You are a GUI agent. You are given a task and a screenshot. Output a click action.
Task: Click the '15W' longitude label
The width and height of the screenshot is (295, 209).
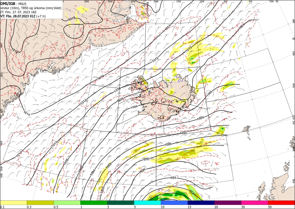coord(179,1)
